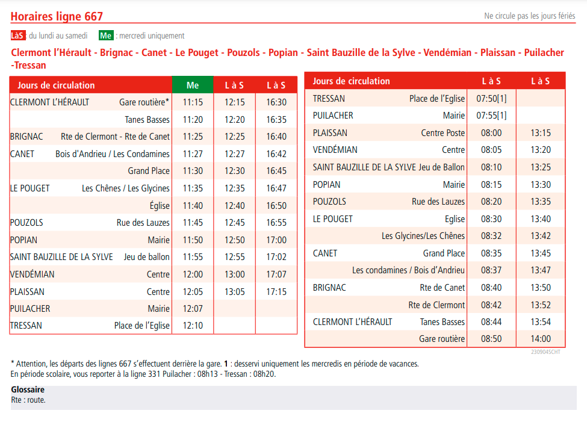Screen dimensions: 587x440
Task: Click the 16:47 time cell
Action: point(276,188)
